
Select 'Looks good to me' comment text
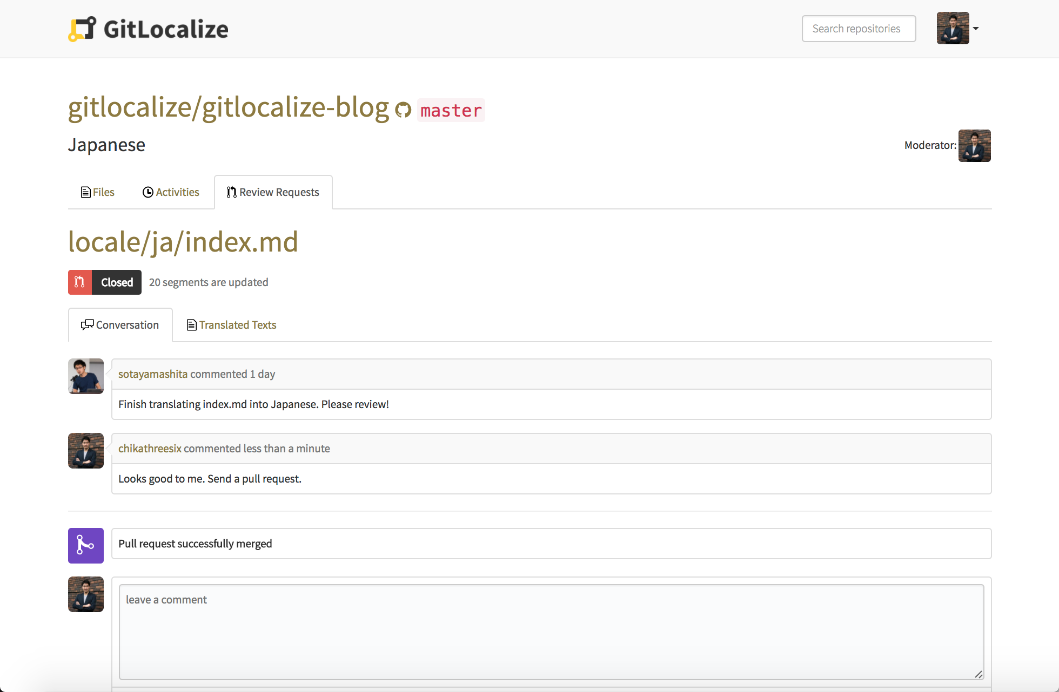[210, 479]
